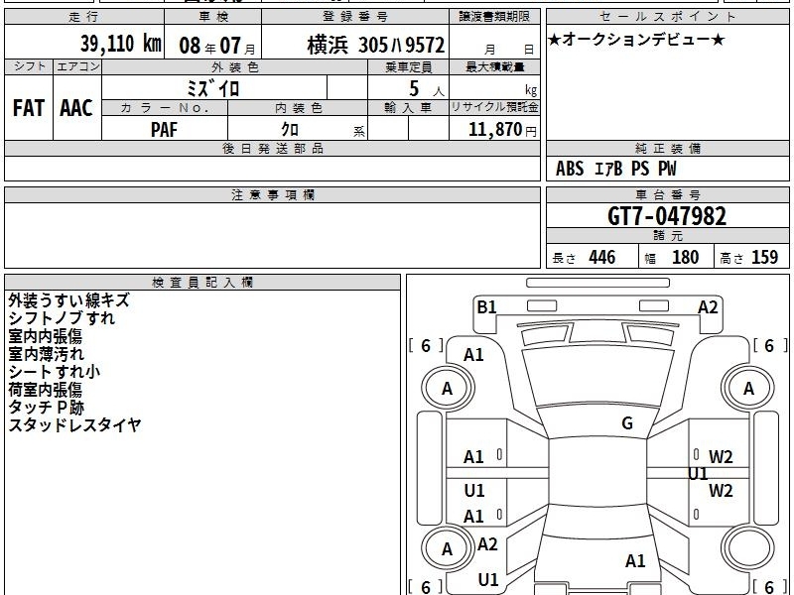This screenshot has width=794, height=595.
Task: Select equipment list ABS エアB PS PW
Action: (x=615, y=169)
